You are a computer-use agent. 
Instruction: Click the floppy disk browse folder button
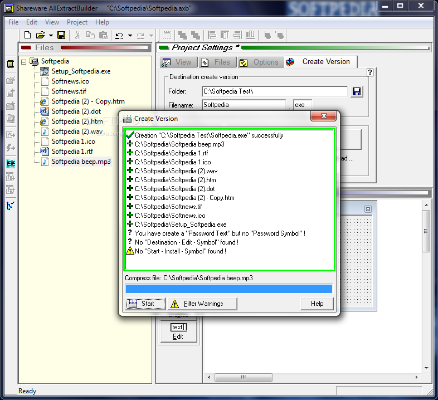point(357,91)
